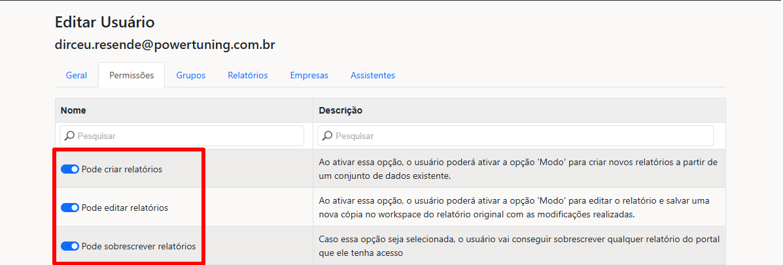Click the magnifier icon in Nome search box

pos(70,136)
